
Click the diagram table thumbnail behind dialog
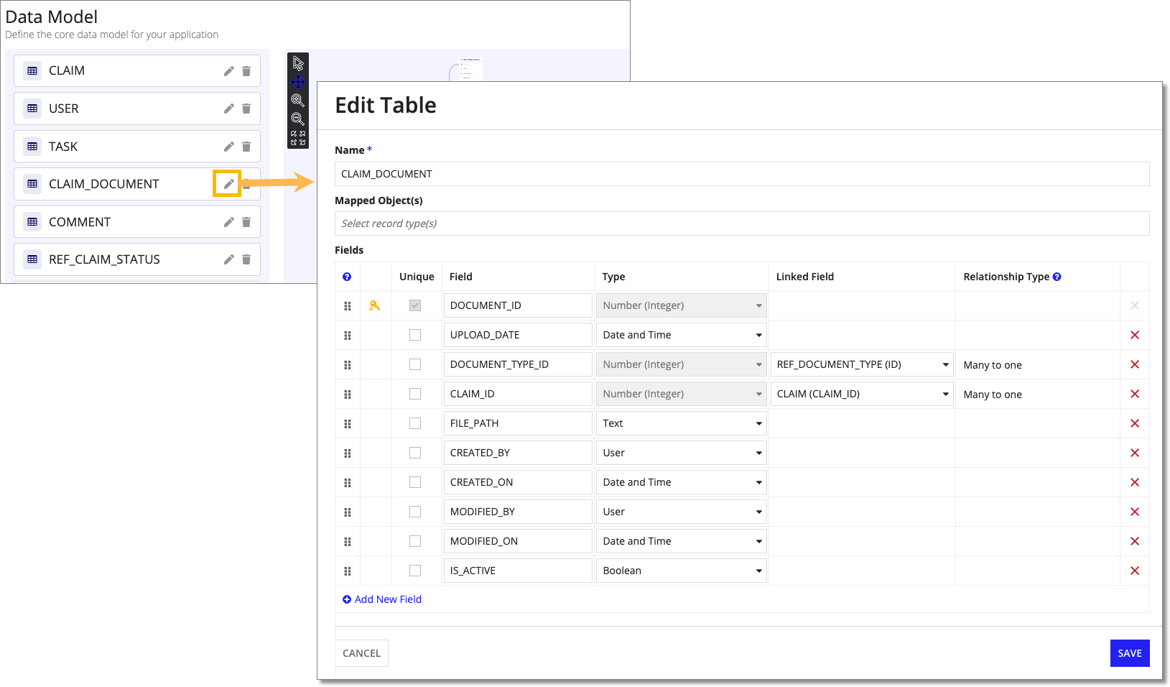(x=470, y=68)
